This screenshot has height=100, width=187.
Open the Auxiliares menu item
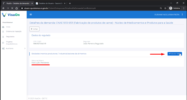point(10,48)
